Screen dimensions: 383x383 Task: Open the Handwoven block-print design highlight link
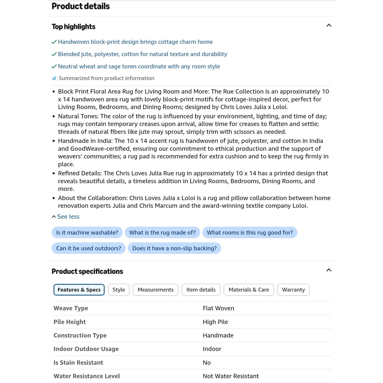[x=135, y=42]
